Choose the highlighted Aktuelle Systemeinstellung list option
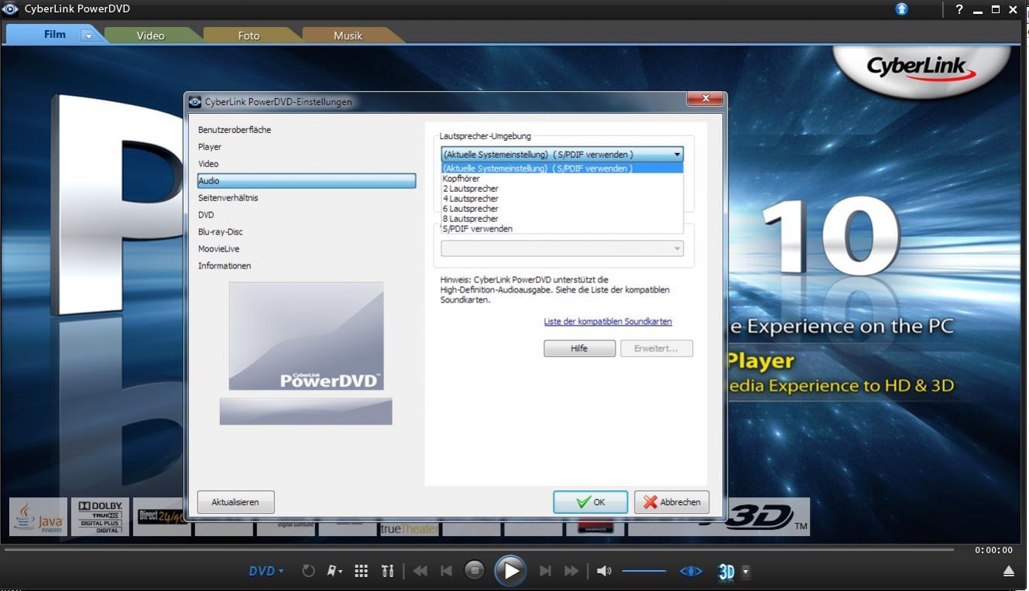Viewport: 1029px width, 591px height. [562, 168]
